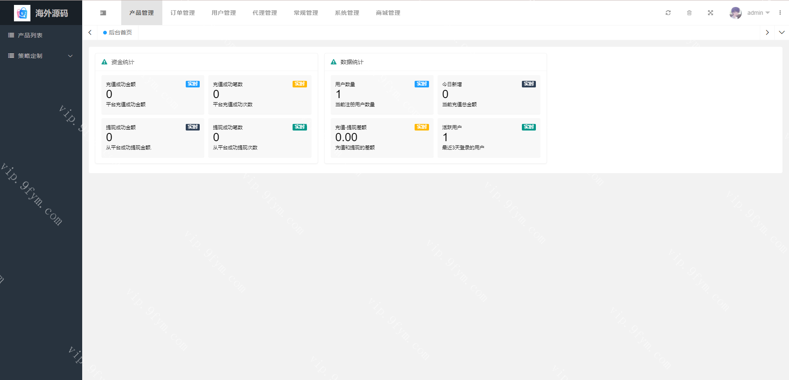
Task: Open the vertical three-dot more menu
Action: (780, 13)
